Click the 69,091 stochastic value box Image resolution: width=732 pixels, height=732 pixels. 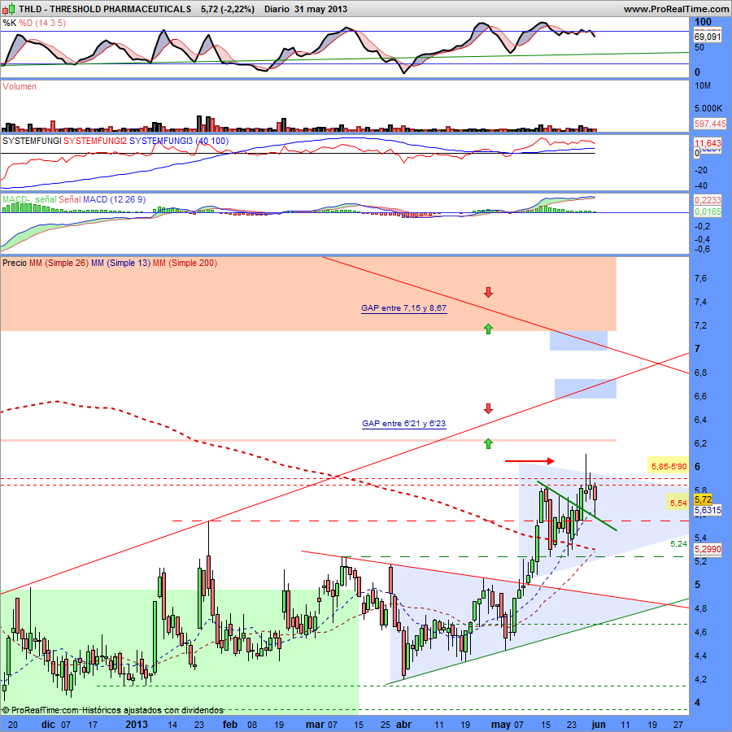pyautogui.click(x=708, y=37)
